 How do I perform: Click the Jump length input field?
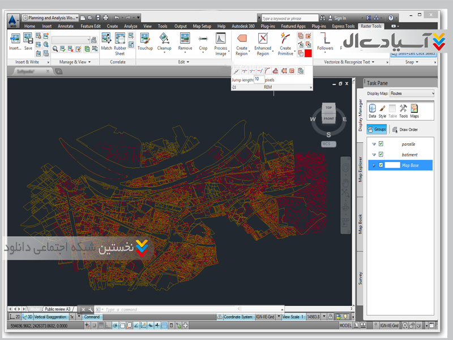(x=259, y=80)
